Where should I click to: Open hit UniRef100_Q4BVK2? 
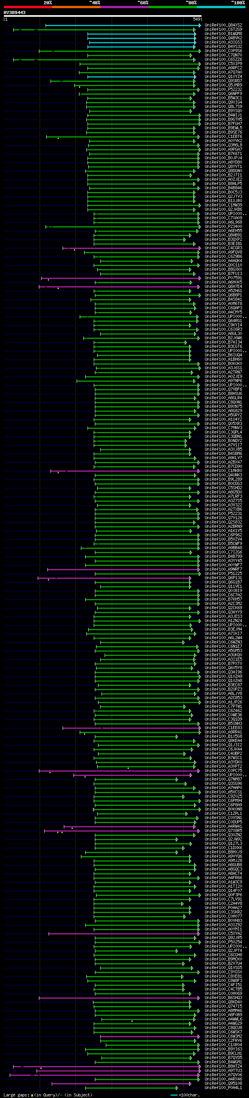pyautogui.click(x=223, y=38)
